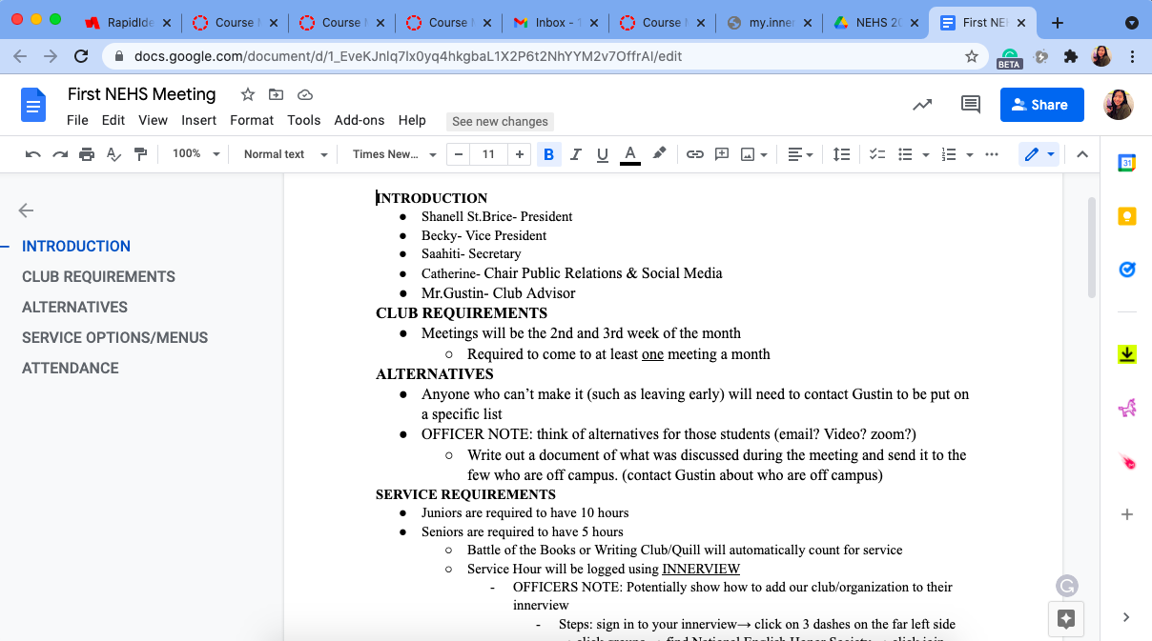This screenshot has width=1152, height=641.
Task: Open the highlight color picker
Action: pyautogui.click(x=659, y=154)
